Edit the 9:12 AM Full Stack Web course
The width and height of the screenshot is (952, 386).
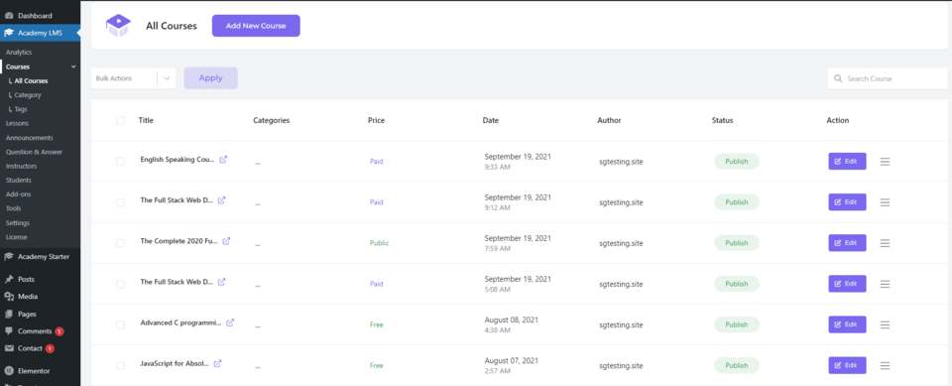pyautogui.click(x=847, y=201)
